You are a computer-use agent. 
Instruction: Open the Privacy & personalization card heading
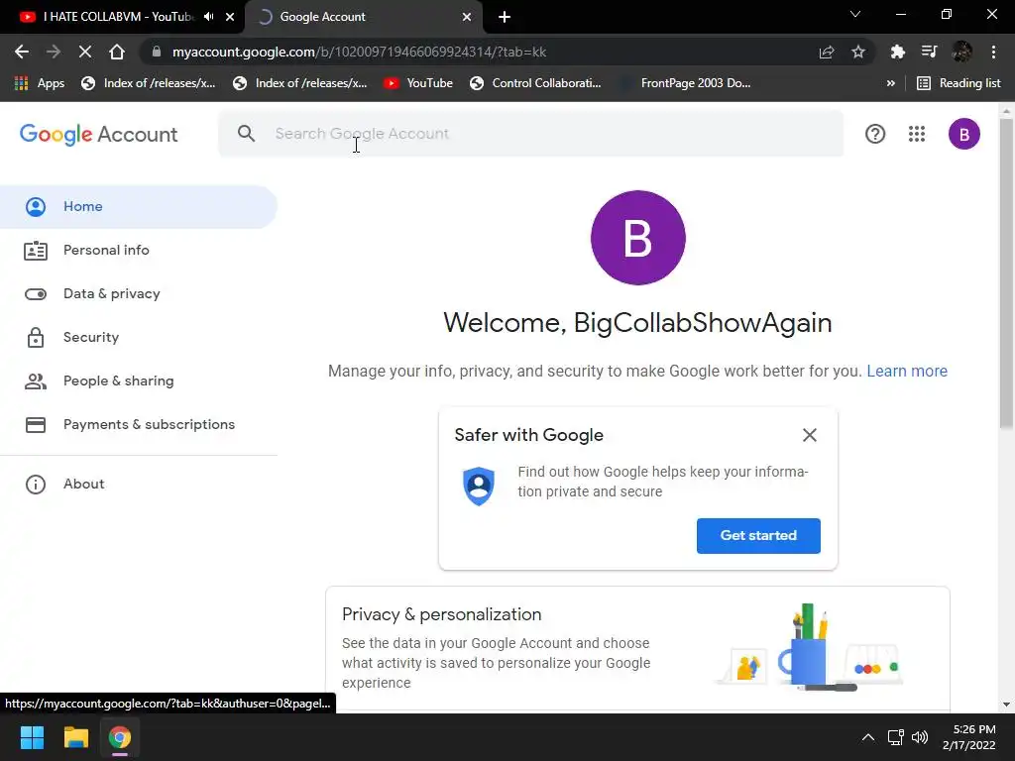(441, 614)
